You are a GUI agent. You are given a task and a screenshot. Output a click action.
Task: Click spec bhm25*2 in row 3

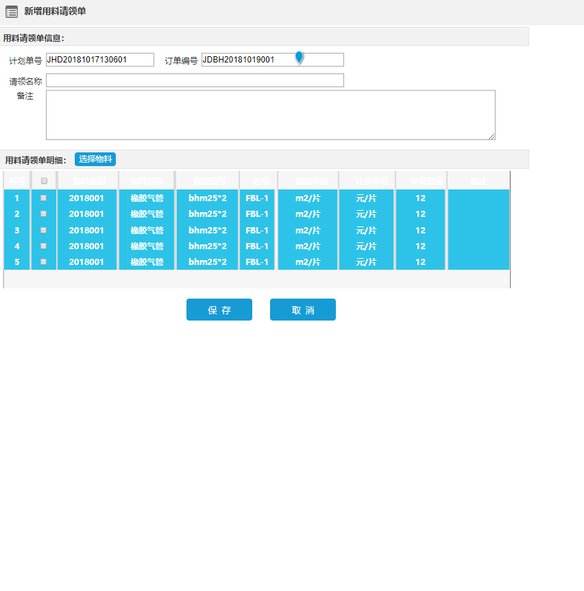click(x=207, y=231)
